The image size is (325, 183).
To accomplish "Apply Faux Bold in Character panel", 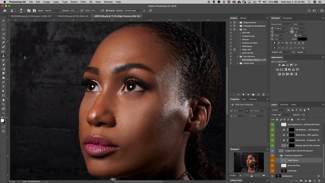I will pos(274,43).
